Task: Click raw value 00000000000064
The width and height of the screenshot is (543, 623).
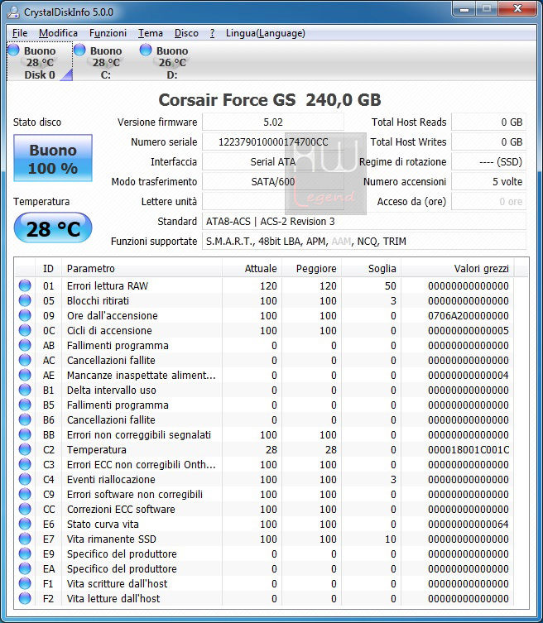Action: pyautogui.click(x=469, y=524)
